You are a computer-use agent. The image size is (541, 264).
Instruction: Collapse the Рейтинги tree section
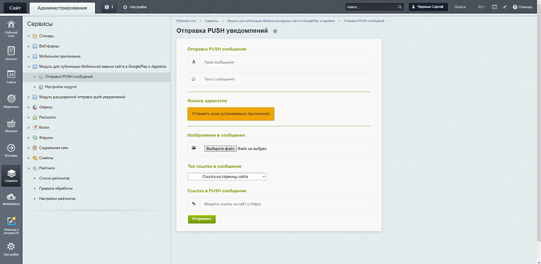(29, 168)
